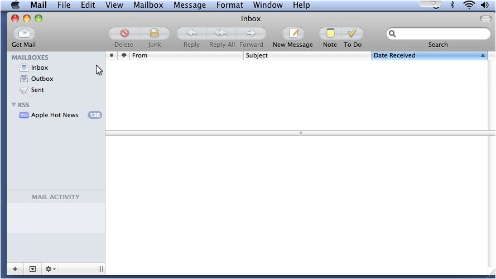Click the Outbox mailbox icon

point(24,79)
